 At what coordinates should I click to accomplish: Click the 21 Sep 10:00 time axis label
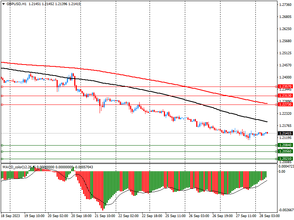pyautogui.click(x=105, y=216)
